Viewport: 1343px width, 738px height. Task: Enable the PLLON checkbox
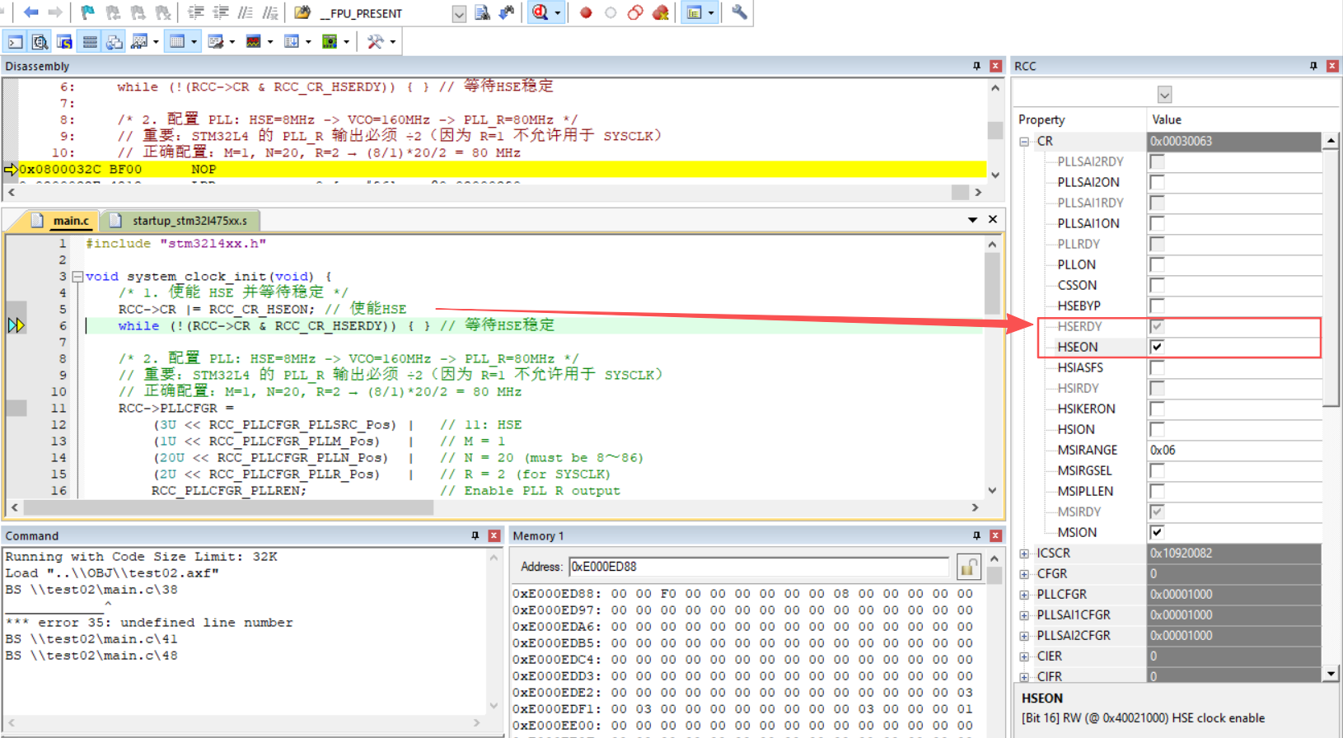(x=1157, y=264)
